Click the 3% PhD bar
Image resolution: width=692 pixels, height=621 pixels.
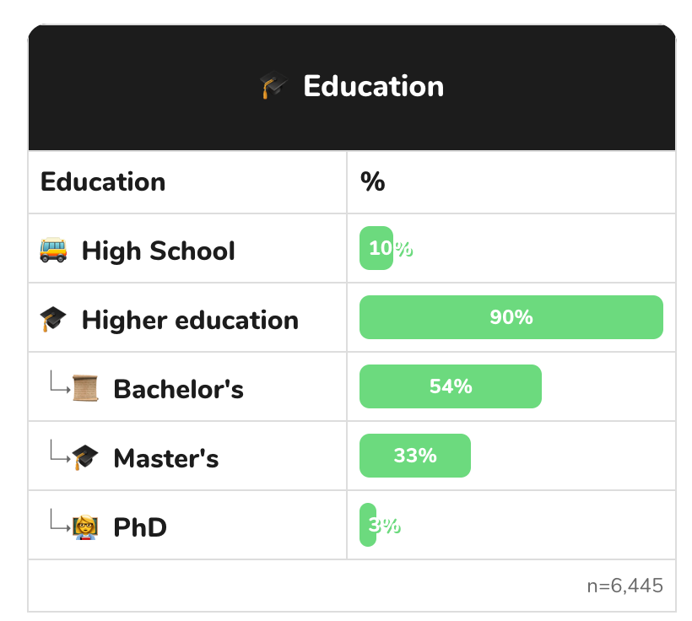[368, 525]
